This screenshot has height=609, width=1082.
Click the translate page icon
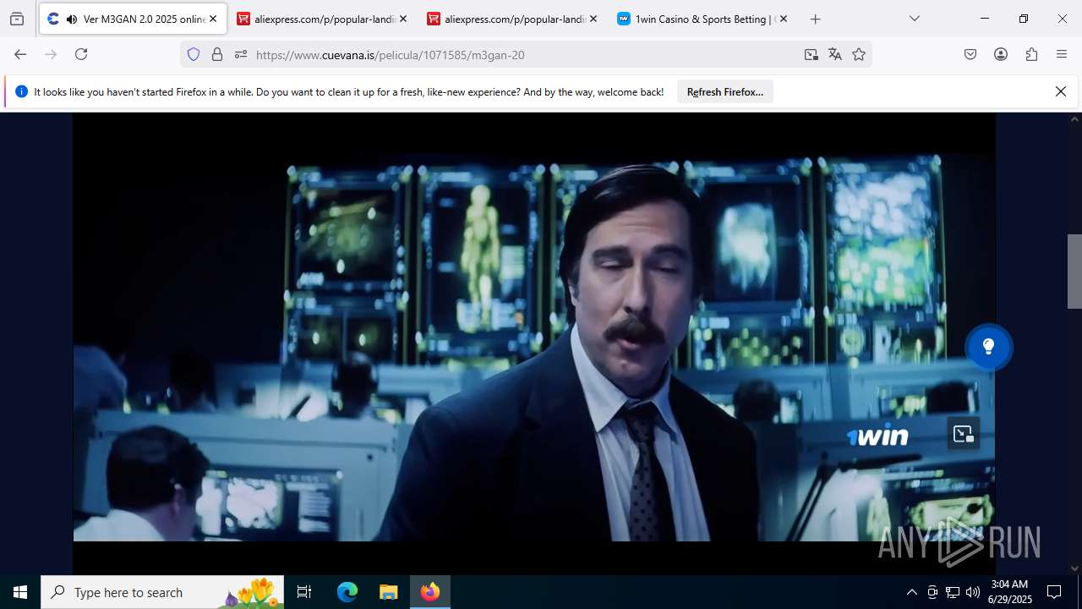tap(835, 54)
